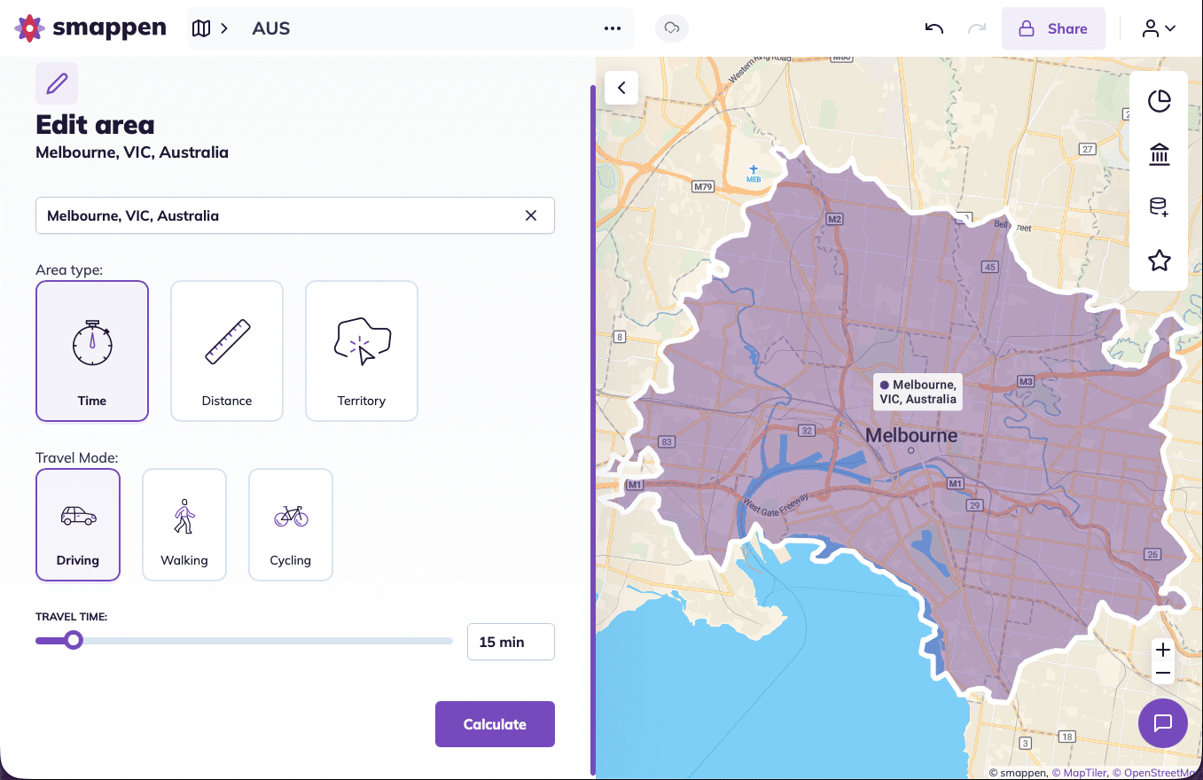Choose Cycling travel mode

[x=291, y=525]
